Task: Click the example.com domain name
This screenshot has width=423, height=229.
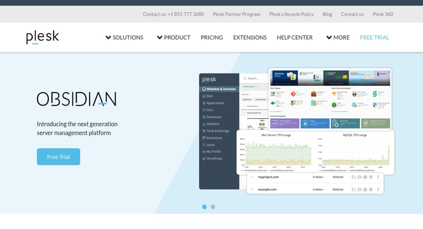Action: pyautogui.click(x=267, y=189)
